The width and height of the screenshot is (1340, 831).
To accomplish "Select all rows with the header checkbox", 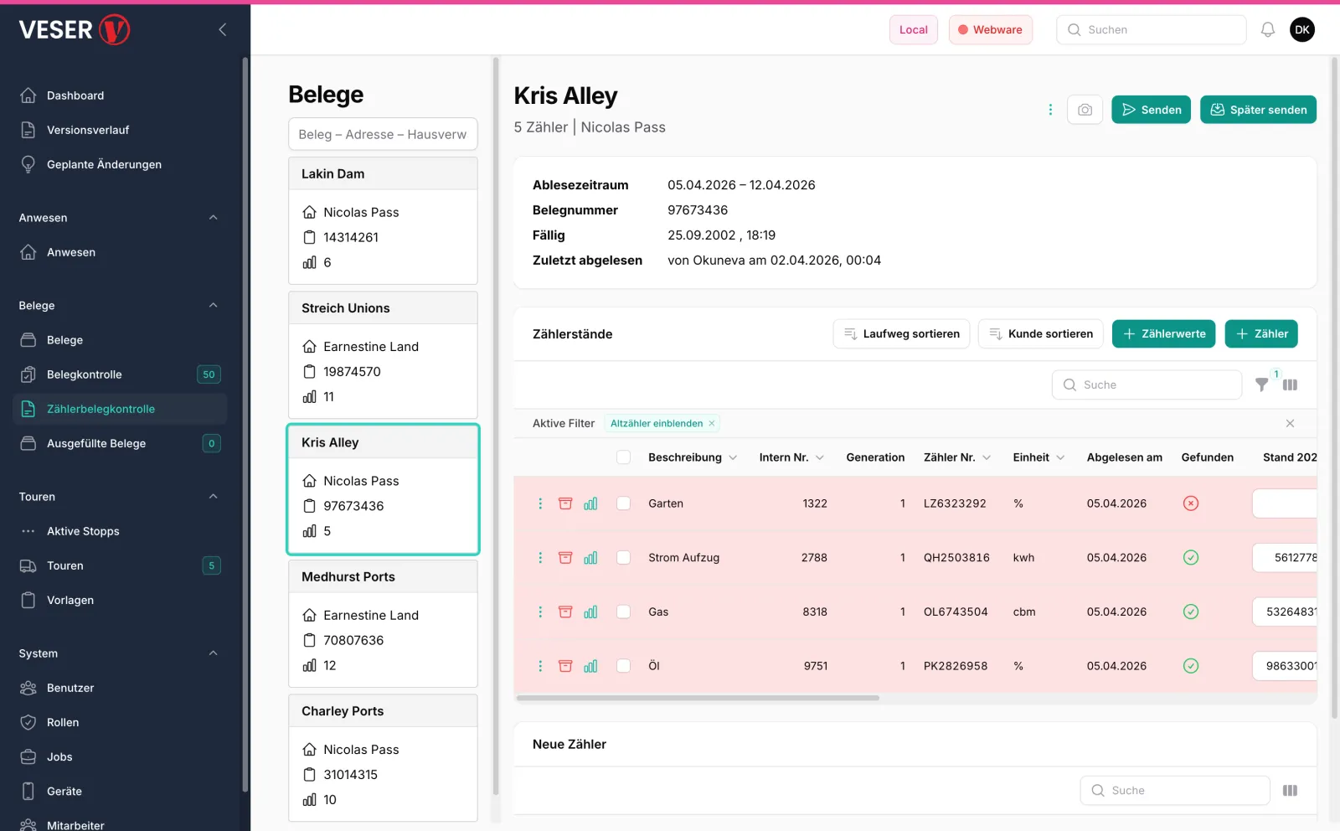I will tap(624, 457).
